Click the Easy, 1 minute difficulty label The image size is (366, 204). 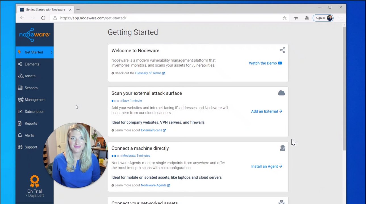point(132,101)
